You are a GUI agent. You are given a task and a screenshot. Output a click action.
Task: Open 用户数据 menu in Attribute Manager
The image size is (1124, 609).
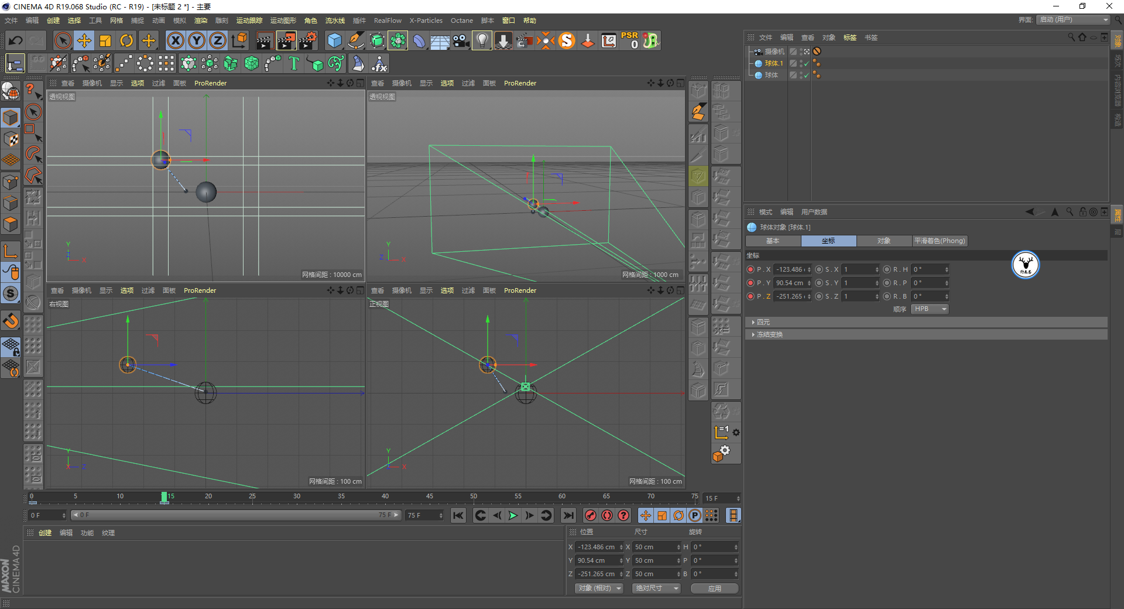(814, 212)
